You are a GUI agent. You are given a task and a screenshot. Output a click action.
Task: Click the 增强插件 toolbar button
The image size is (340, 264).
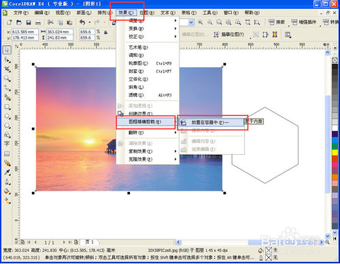[303, 22]
